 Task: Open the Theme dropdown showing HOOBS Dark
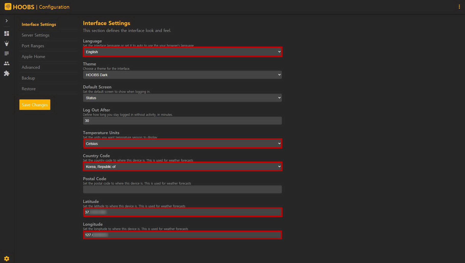[x=182, y=75]
